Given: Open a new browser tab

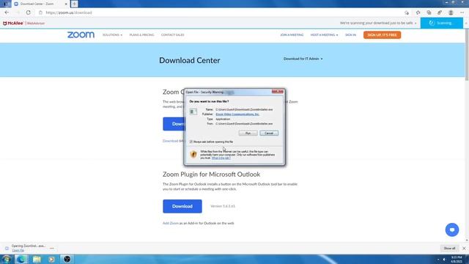Looking at the screenshot, I should click(x=74, y=4).
